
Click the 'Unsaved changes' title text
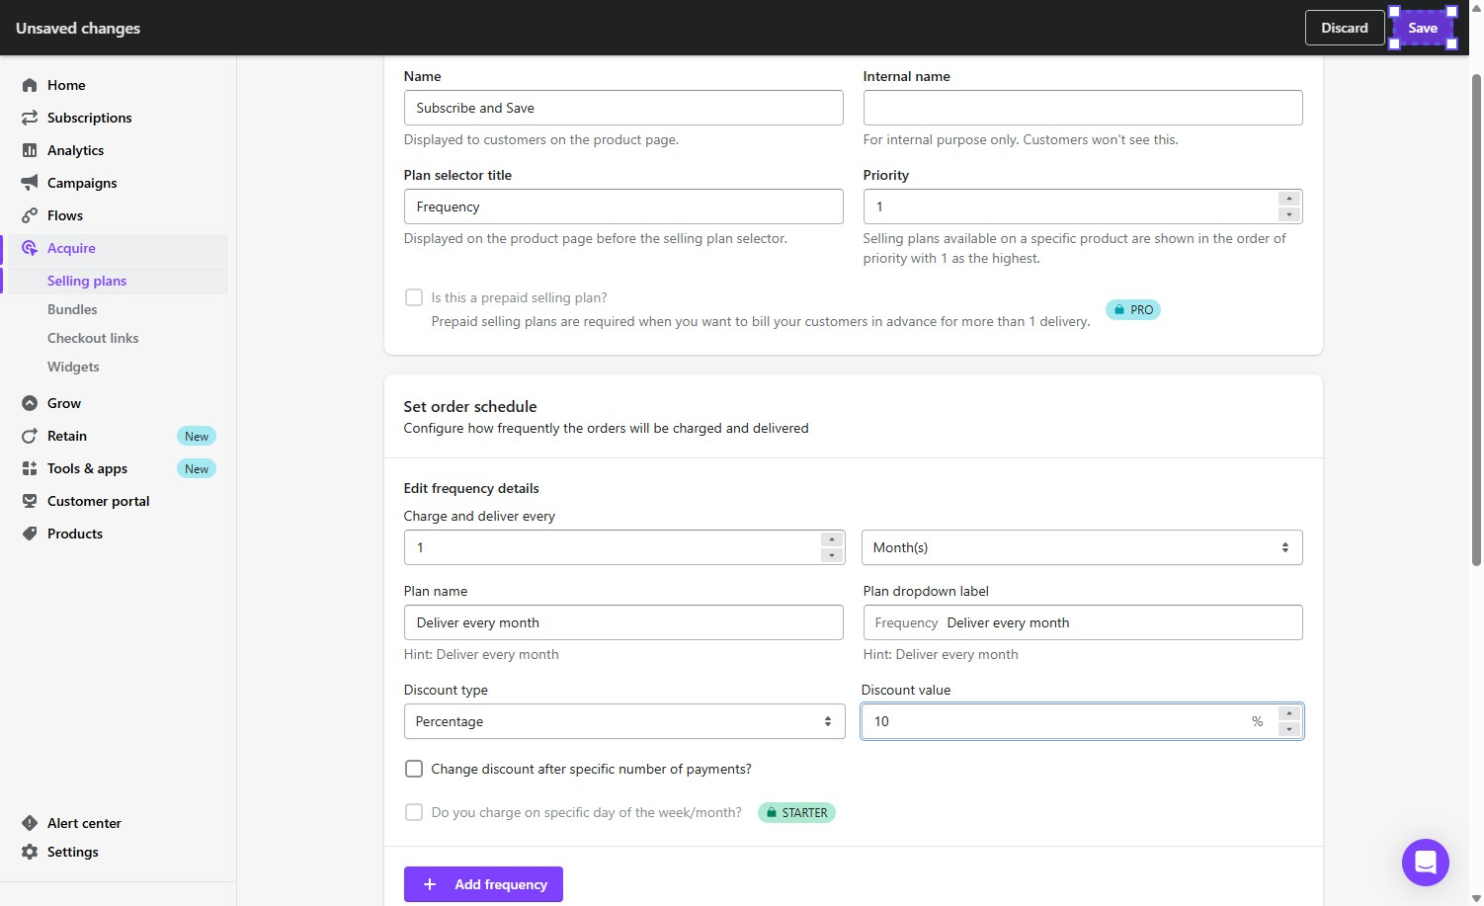(78, 28)
